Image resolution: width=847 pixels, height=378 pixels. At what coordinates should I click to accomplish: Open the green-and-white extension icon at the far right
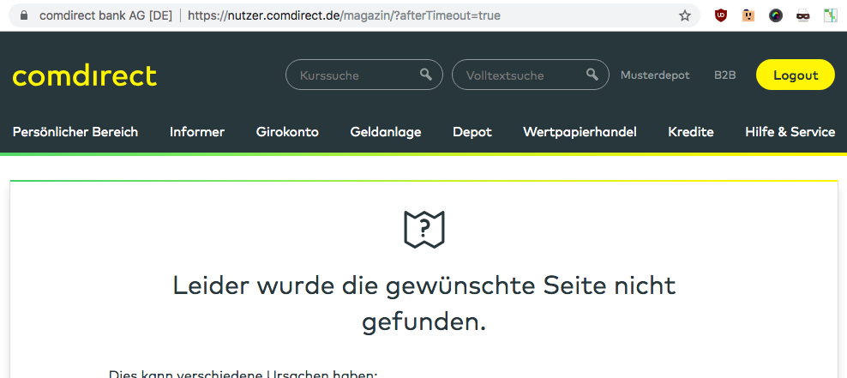[830, 15]
